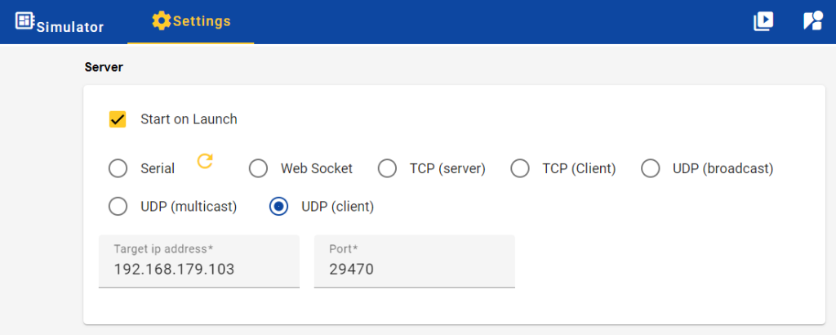Select the UDP (client) radio button

[x=279, y=207]
